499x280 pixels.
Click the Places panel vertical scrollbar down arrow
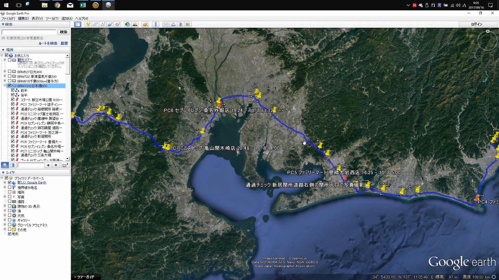click(68, 159)
